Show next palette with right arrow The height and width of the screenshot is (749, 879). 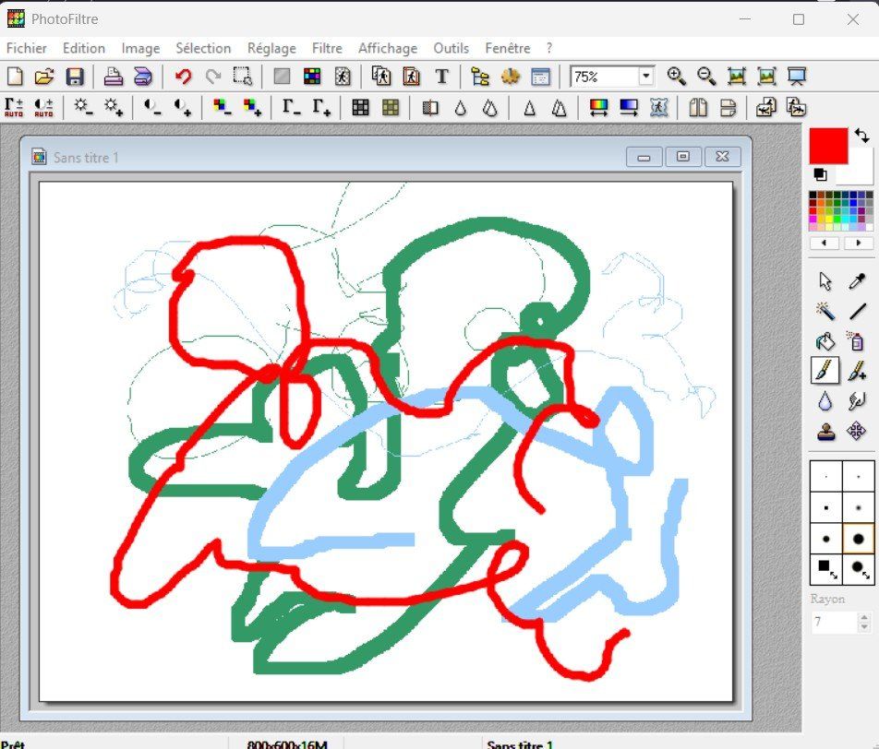click(859, 243)
